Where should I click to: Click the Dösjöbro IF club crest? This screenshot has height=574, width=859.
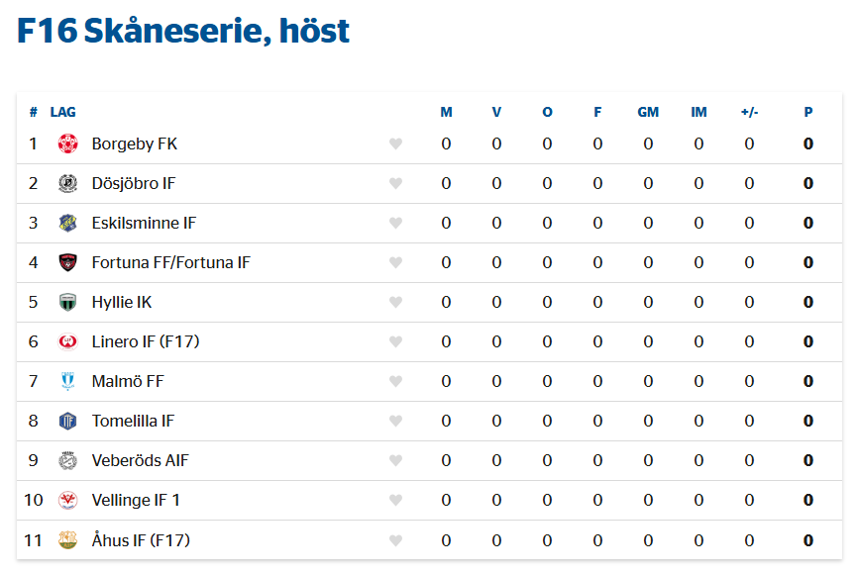pos(67,183)
